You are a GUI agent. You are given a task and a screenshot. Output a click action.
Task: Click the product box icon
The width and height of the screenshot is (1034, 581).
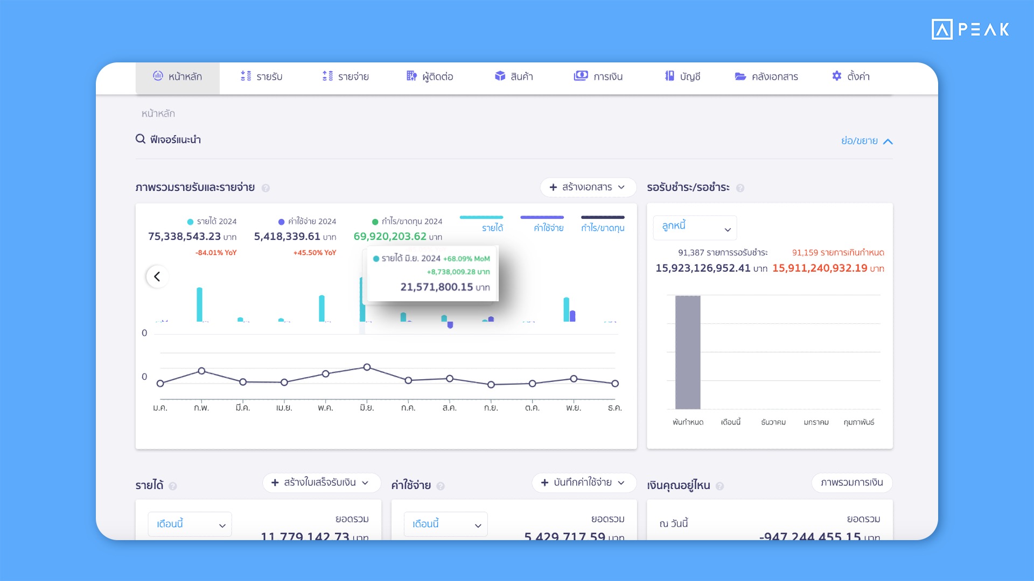pos(500,76)
